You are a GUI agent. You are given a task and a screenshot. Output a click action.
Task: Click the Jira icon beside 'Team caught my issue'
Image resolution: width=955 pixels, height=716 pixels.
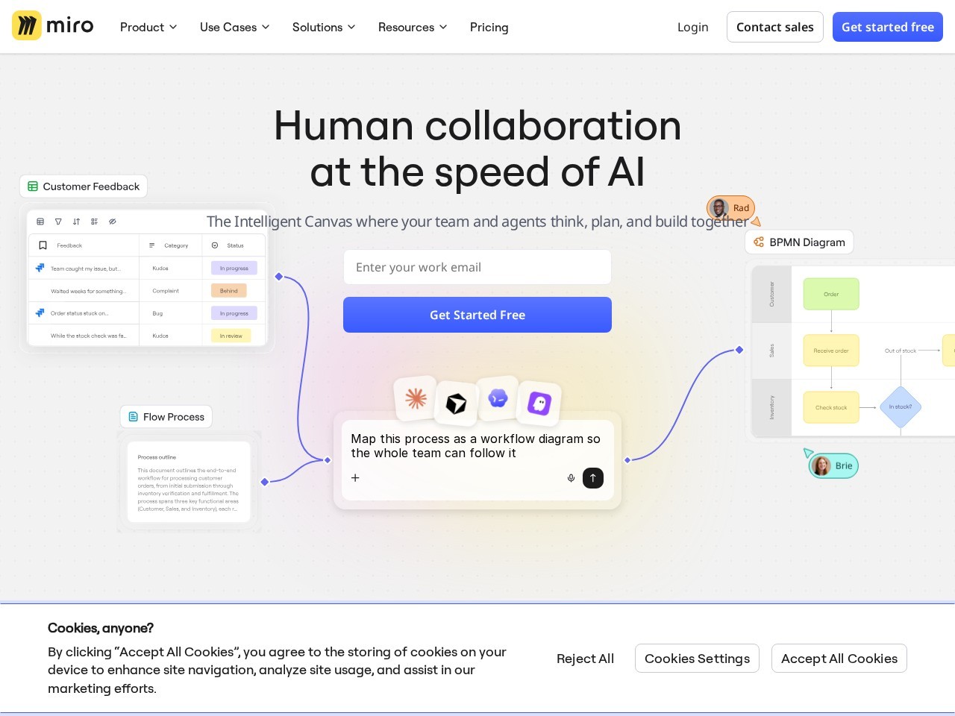(40, 268)
